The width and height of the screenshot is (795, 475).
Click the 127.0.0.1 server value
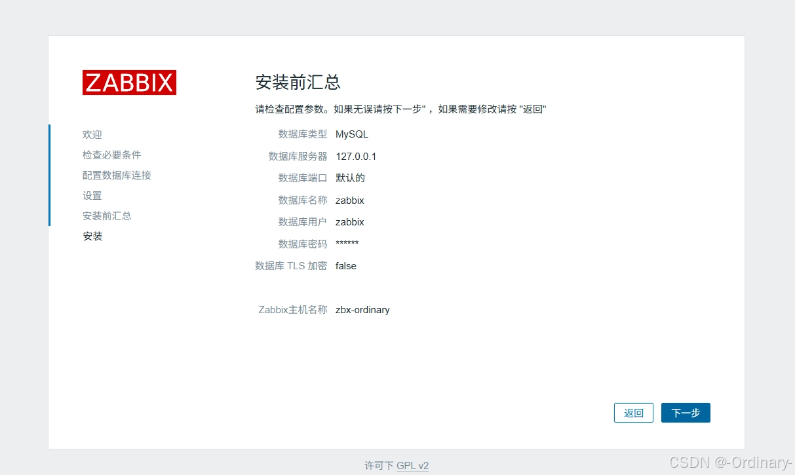(356, 157)
